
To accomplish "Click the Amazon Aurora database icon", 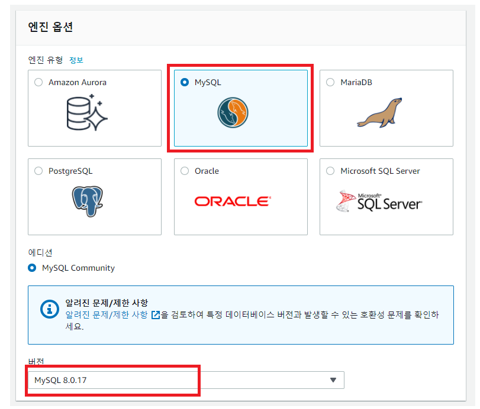I will tap(87, 112).
